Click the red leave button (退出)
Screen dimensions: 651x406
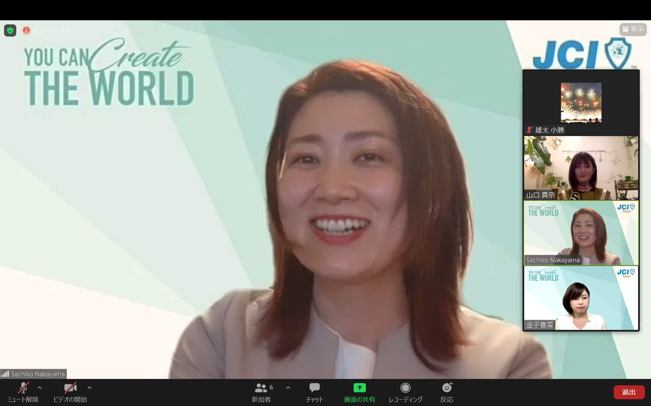click(x=629, y=392)
